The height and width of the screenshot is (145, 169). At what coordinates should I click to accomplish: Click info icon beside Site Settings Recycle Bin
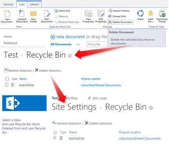click(151, 108)
